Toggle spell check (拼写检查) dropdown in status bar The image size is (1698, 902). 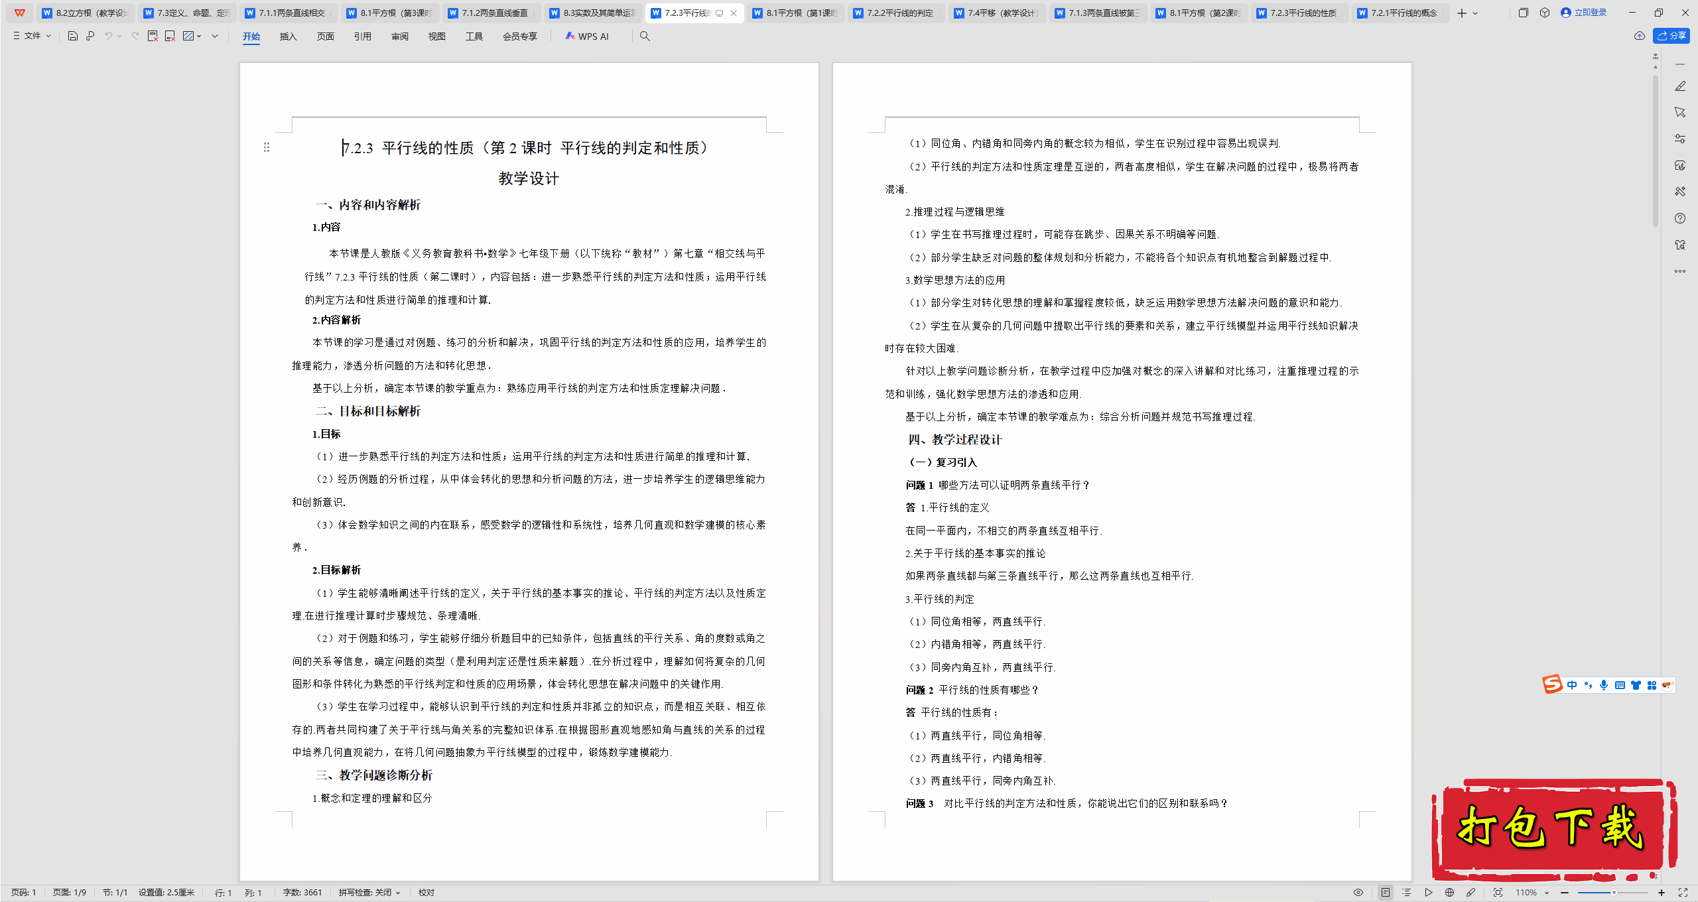click(x=369, y=893)
